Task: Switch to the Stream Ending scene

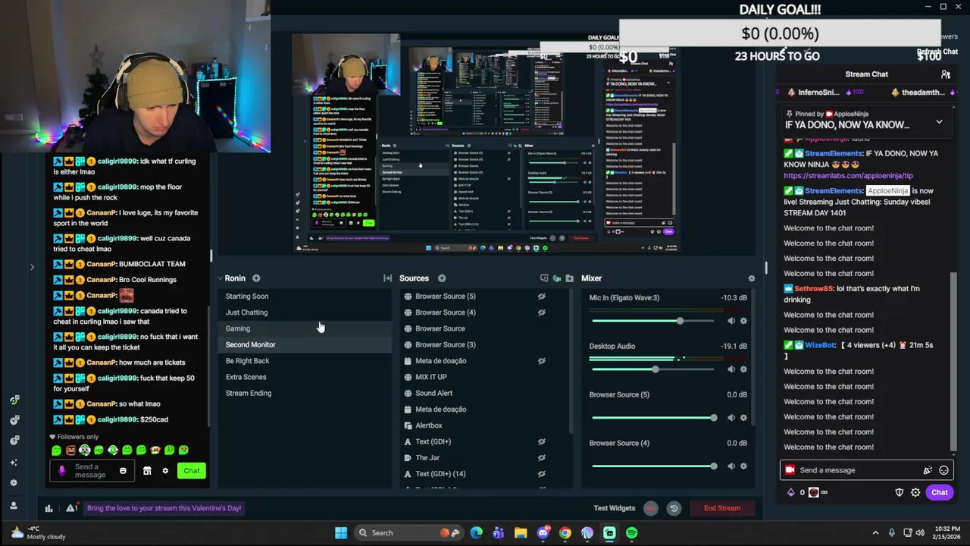Action: (x=249, y=393)
